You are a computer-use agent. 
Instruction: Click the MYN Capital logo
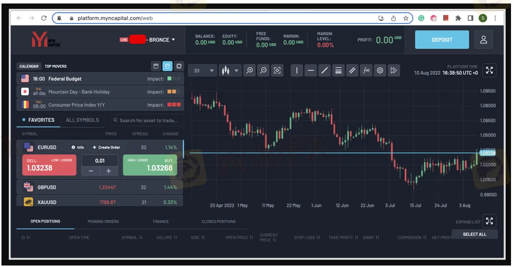(x=45, y=39)
